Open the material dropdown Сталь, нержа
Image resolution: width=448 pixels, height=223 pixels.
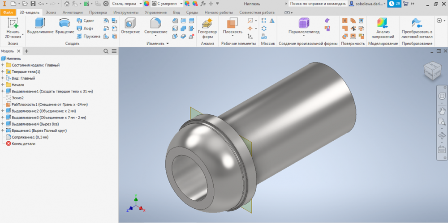coord(127,4)
